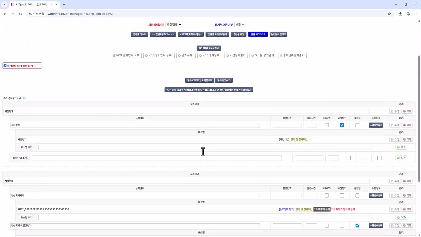Click 평가 및 결과확인 link beside [사전시험]
Viewport: 421px width, 237px height.
(x=299, y=140)
